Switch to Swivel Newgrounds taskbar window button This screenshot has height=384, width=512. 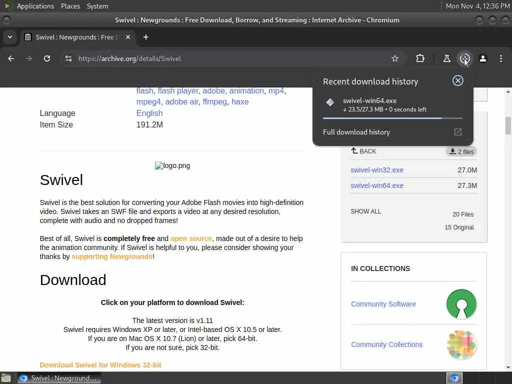pos(59,378)
